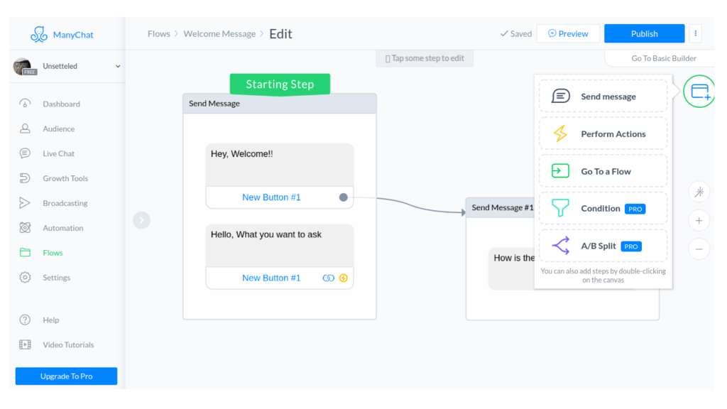Click the Help question mark icon
The image size is (727, 409).
pyautogui.click(x=25, y=320)
